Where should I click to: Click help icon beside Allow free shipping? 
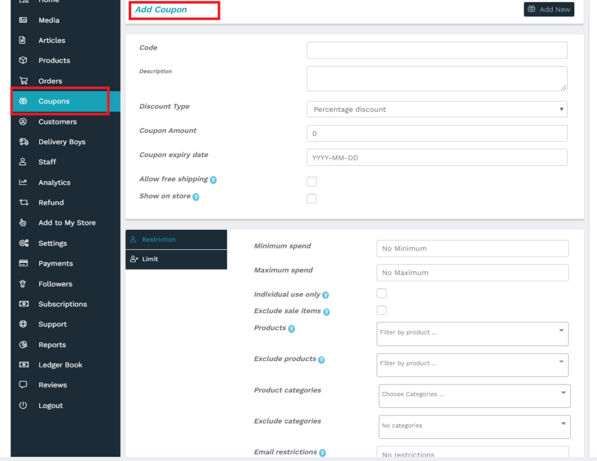click(213, 180)
